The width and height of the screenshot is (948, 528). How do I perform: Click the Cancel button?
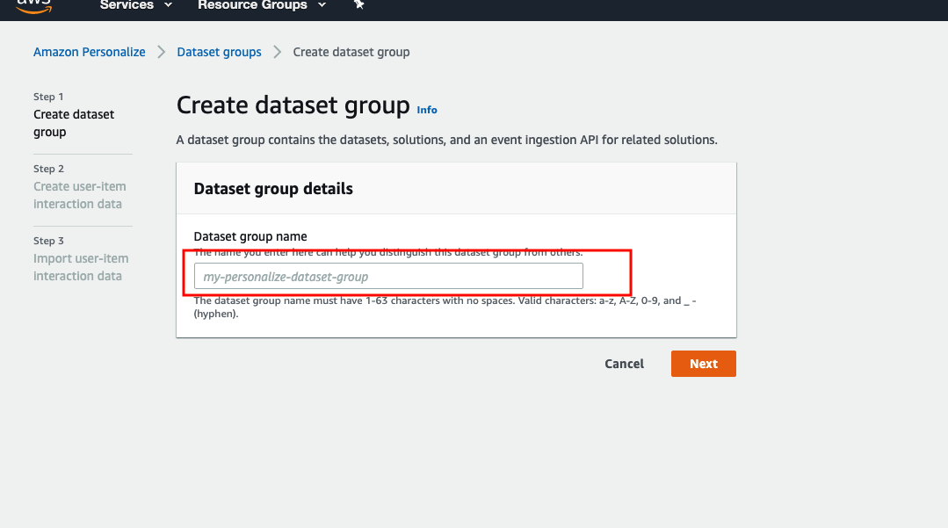(624, 364)
